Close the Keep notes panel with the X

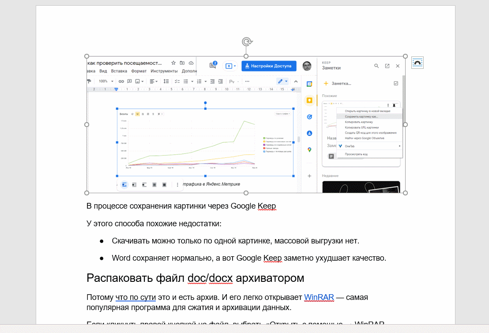[398, 66]
